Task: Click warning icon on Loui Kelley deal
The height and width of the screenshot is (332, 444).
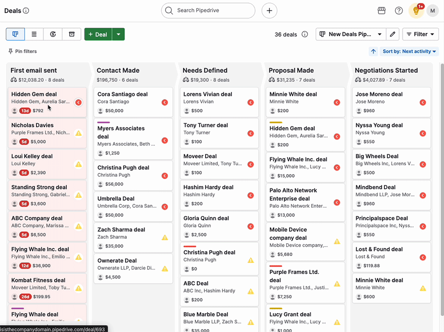Action: click(x=78, y=164)
